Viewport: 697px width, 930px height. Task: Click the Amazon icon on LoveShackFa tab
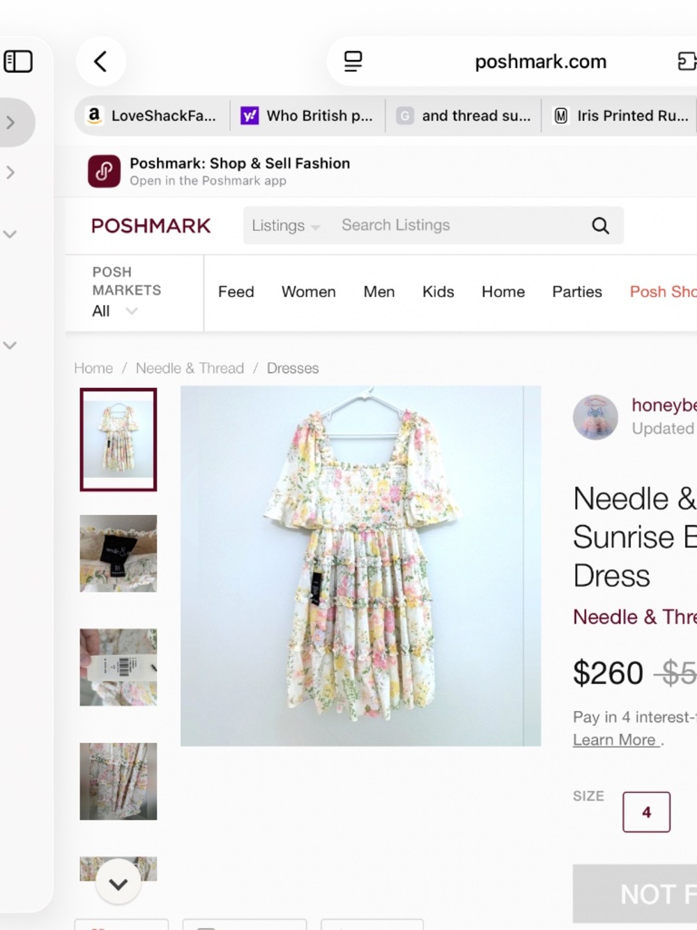pos(94,116)
